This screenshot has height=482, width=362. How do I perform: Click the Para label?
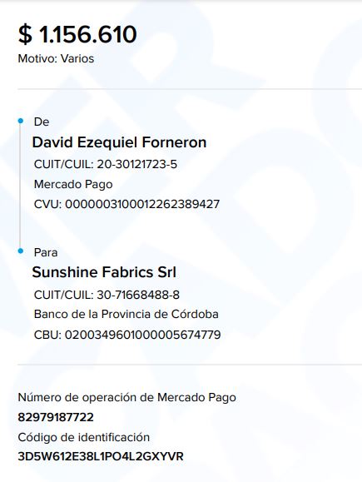(46, 252)
